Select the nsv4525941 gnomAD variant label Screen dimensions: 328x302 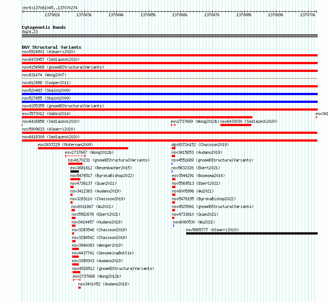point(213,206)
